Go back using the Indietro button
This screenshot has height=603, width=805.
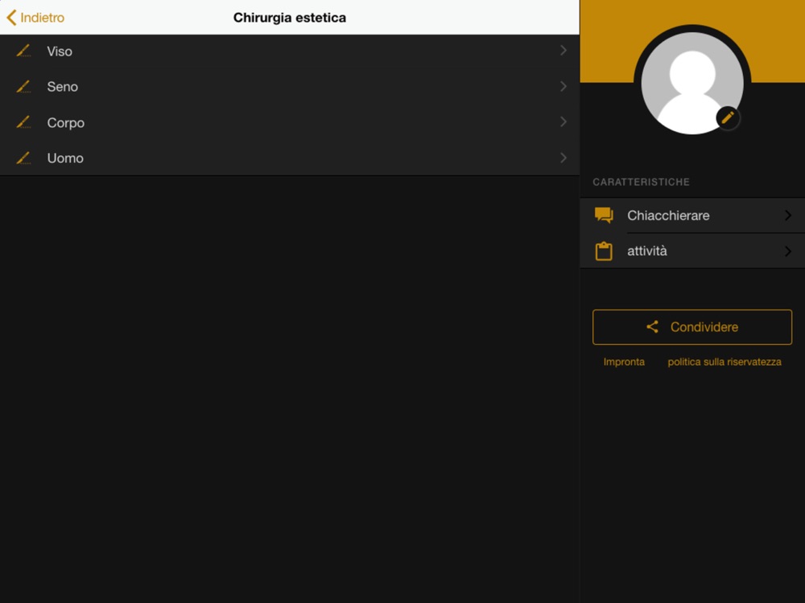pos(35,18)
